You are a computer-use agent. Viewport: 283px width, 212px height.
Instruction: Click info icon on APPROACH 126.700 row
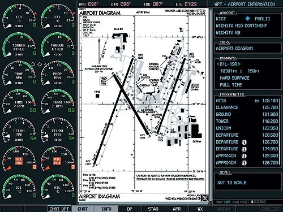[x=244, y=163]
